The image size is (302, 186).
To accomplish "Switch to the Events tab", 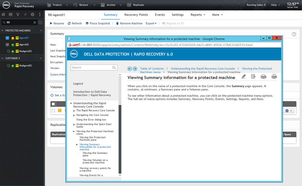I will pyautogui.click(x=160, y=15).
